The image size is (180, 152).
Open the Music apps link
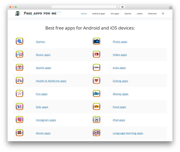point(43,55)
